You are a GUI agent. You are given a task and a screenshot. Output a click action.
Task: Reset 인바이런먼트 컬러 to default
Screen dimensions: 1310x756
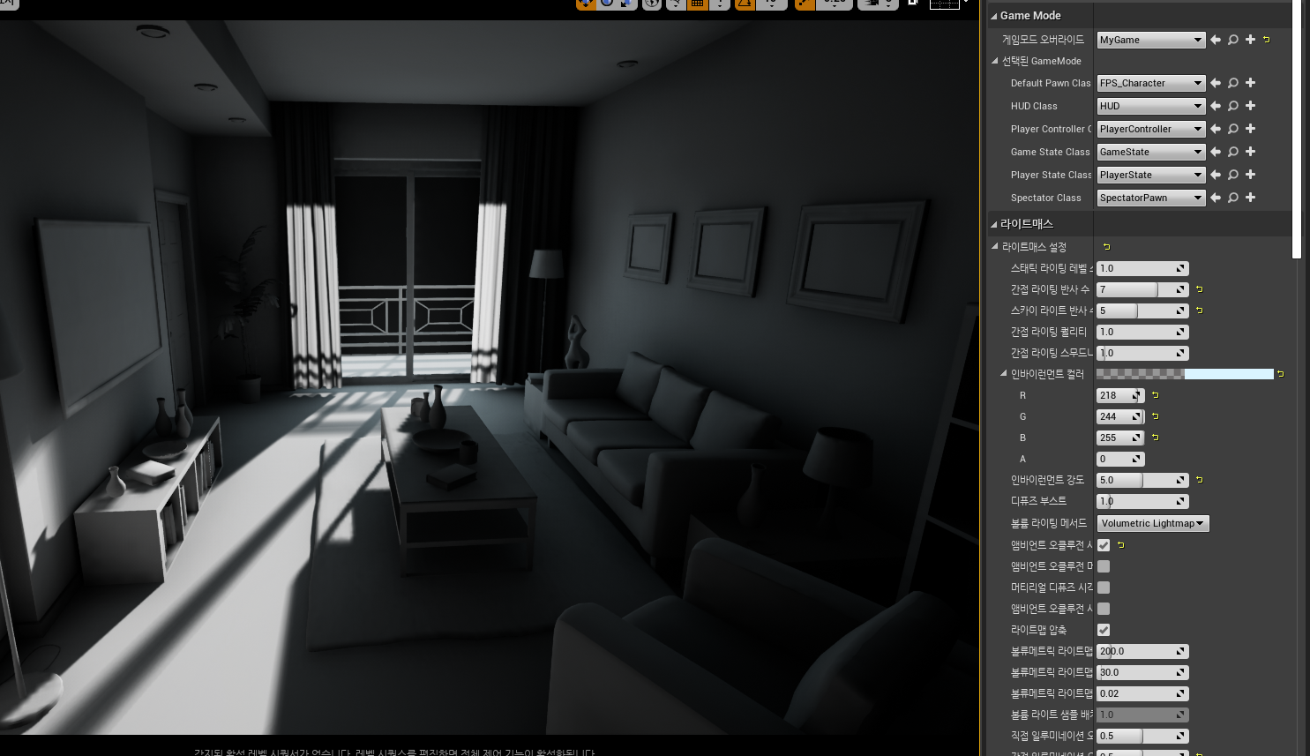pos(1281,374)
